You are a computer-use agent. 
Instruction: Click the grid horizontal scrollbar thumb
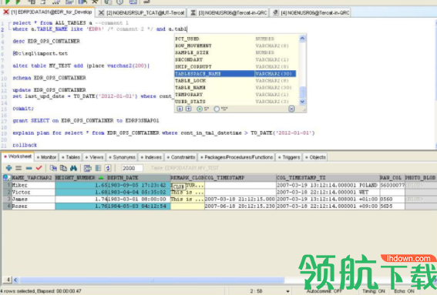point(152,280)
